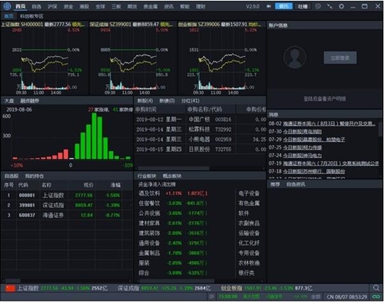Click the 银行类 sector entry
This screenshot has width=384, height=303.
coord(247,273)
